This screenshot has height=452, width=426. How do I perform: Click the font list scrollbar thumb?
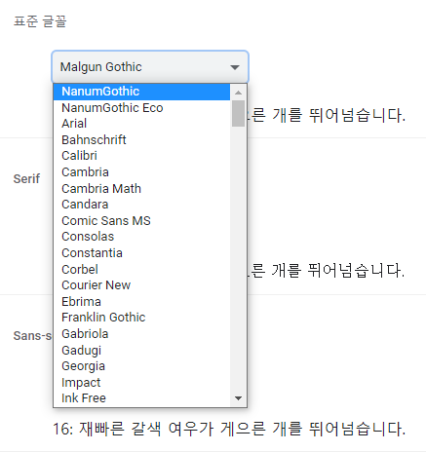(x=238, y=113)
